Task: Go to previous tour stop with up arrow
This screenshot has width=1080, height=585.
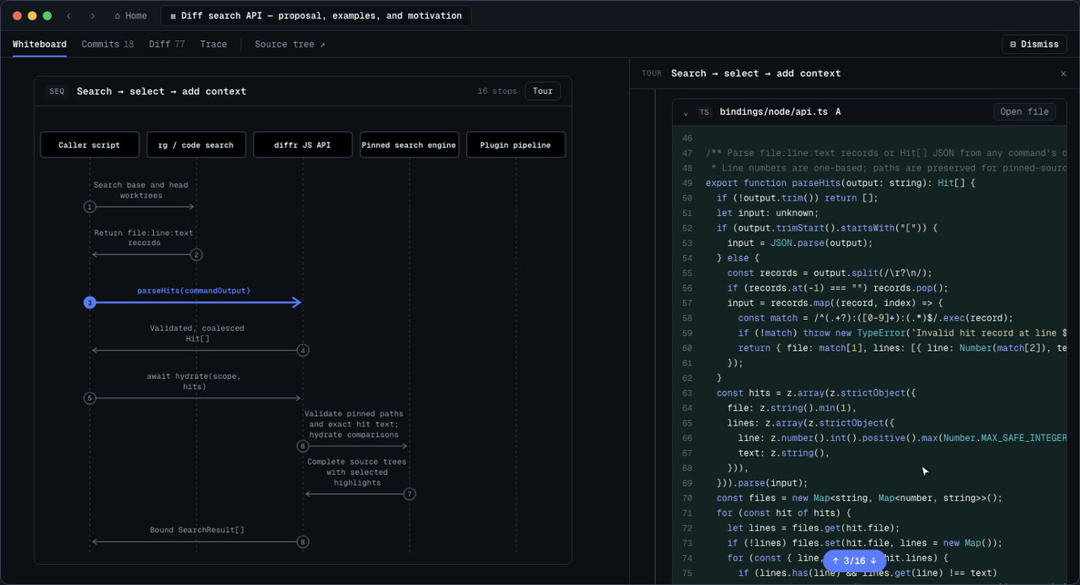Action: (x=835, y=561)
